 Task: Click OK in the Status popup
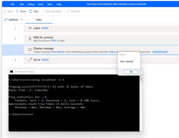(x=131, y=72)
